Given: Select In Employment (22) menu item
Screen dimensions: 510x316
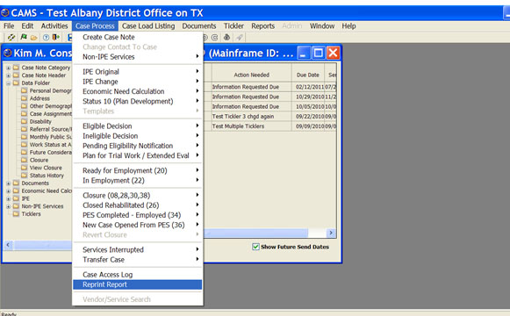Looking at the screenshot, I should pyautogui.click(x=138, y=181).
